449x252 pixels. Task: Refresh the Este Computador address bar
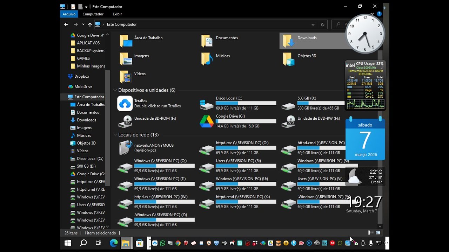[322, 24]
